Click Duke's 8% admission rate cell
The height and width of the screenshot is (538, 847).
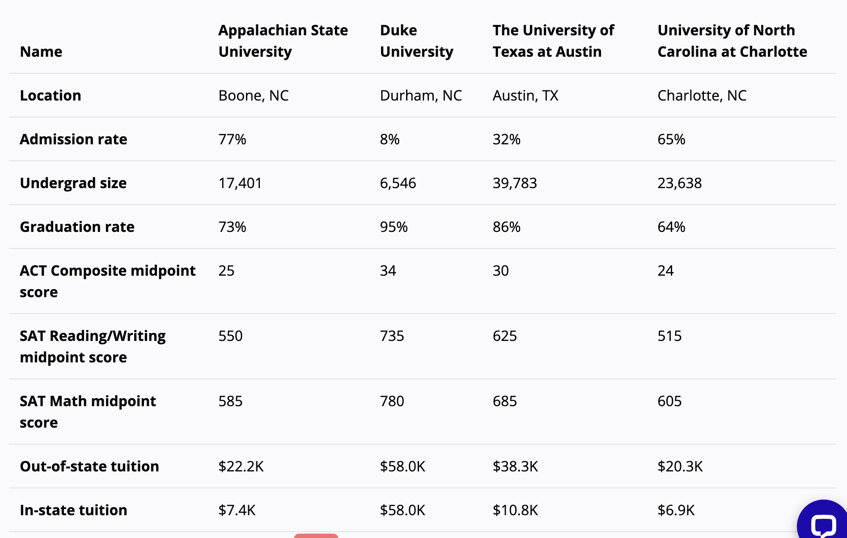(390, 139)
